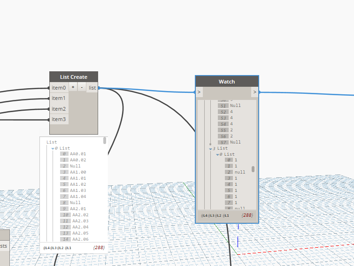
Task: Collapse the 0 List in List Create preview
Action: pos(53,148)
